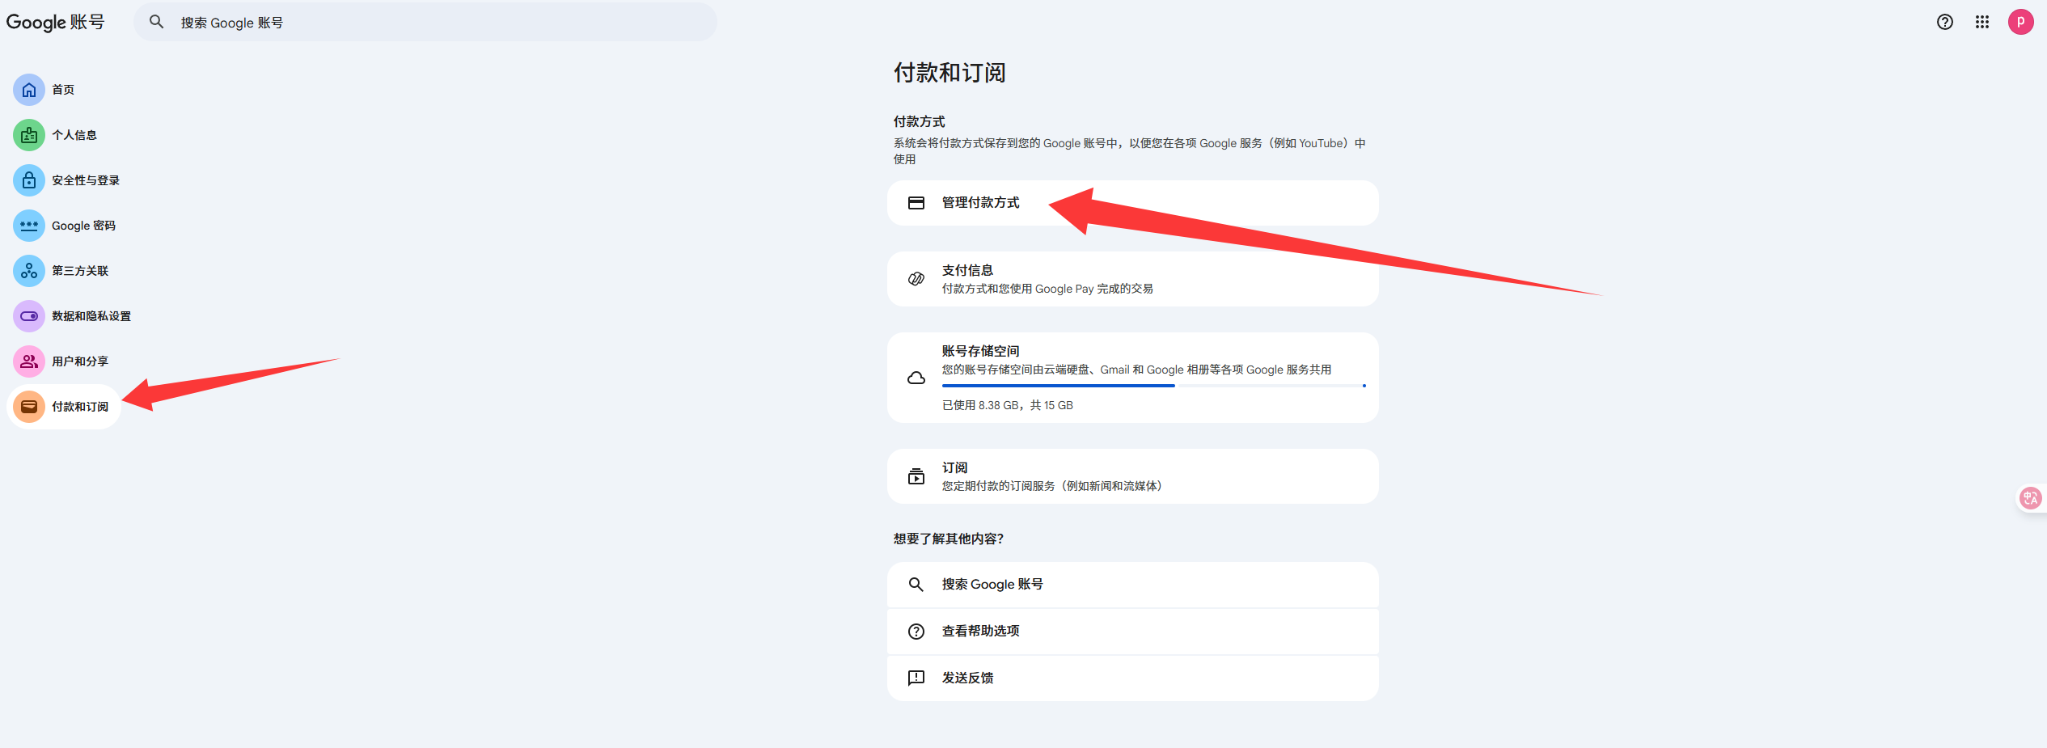Click the 付款和订阅 card icon in sidebar

pos(29,407)
